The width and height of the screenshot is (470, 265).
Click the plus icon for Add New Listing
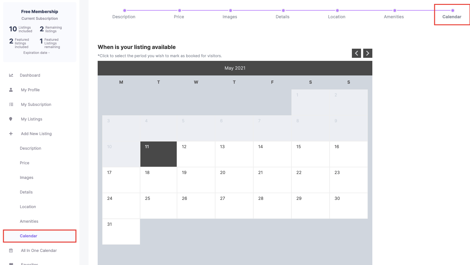pyautogui.click(x=11, y=133)
